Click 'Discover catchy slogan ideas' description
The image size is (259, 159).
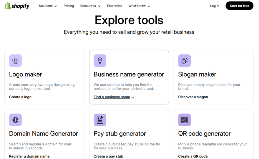point(209,87)
